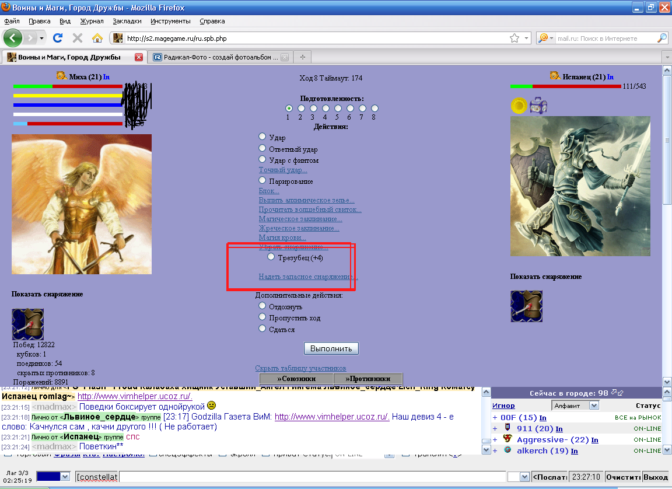Click Миха's armor equipment icon
This screenshot has width=672, height=489.
pos(27,324)
